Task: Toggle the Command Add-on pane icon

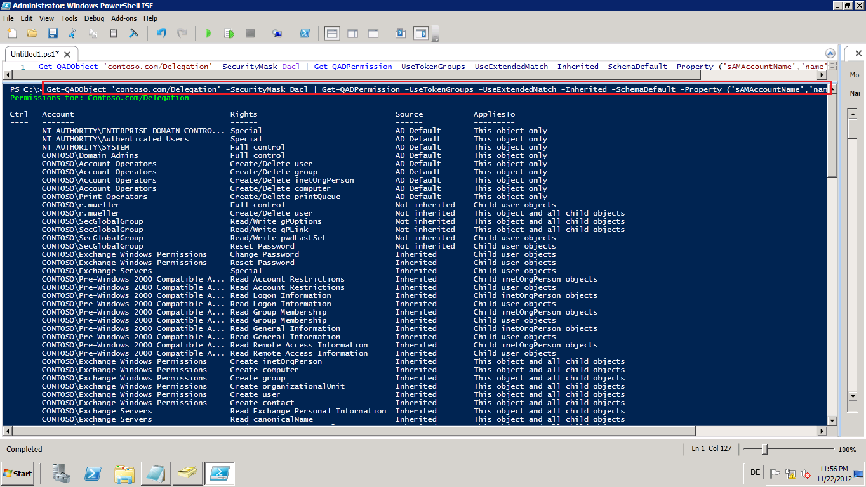Action: pos(421,33)
